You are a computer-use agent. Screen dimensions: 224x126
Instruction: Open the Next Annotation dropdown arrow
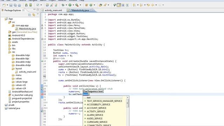tap(138, 5)
